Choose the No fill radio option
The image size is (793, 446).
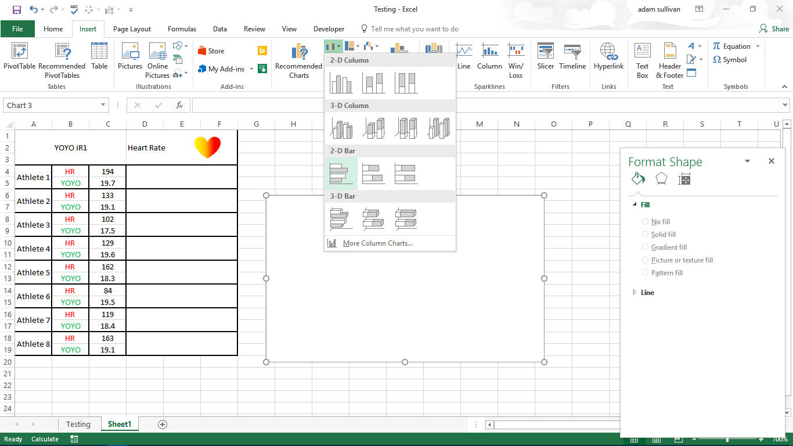pos(645,222)
